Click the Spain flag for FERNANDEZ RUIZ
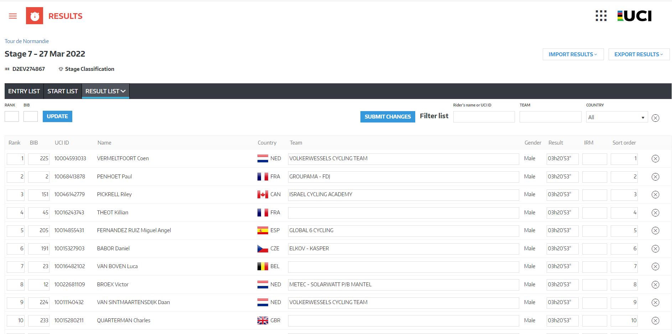The width and height of the screenshot is (672, 334). pyautogui.click(x=263, y=231)
